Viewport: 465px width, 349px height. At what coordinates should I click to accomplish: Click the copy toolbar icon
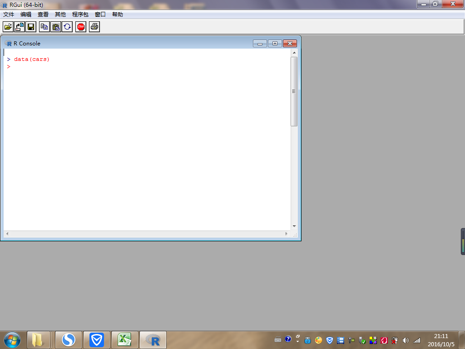(44, 27)
